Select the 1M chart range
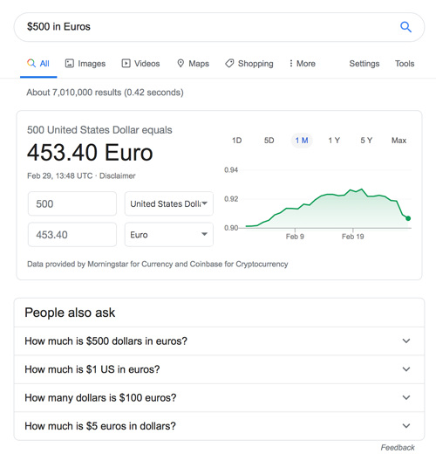Screen dimensions: 436x461 point(302,141)
